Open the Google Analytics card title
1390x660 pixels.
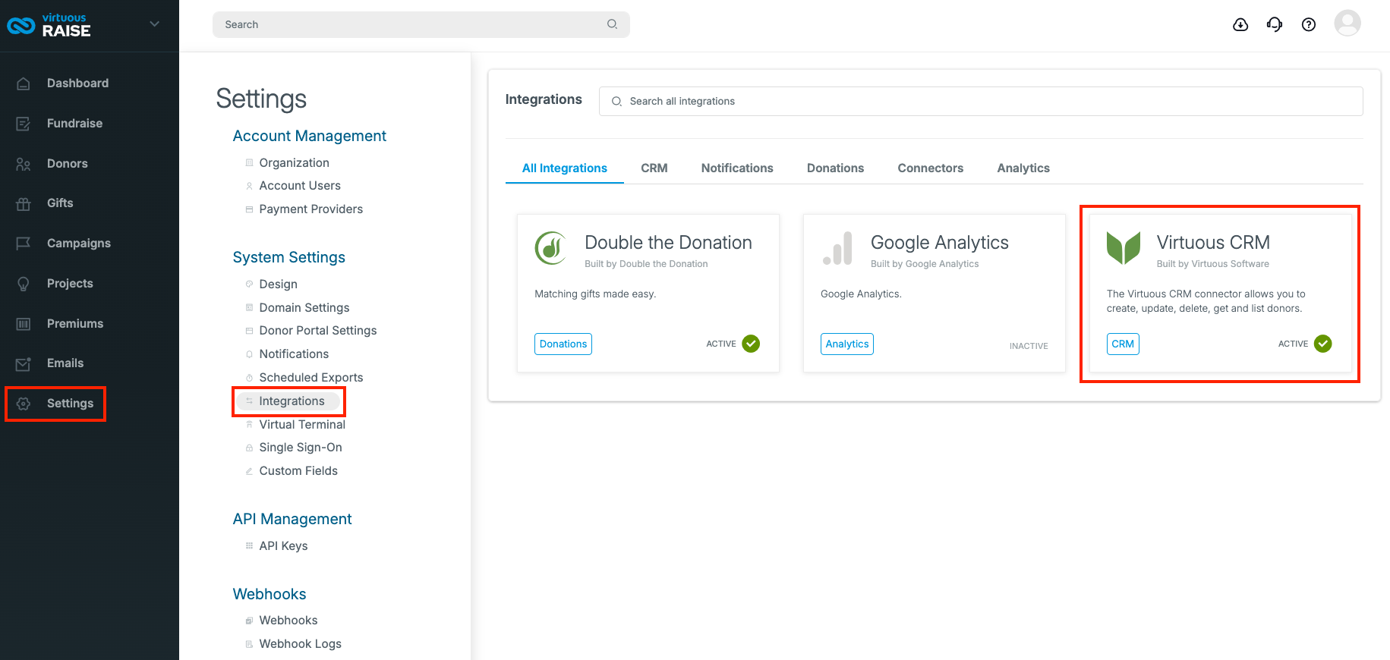coord(940,243)
